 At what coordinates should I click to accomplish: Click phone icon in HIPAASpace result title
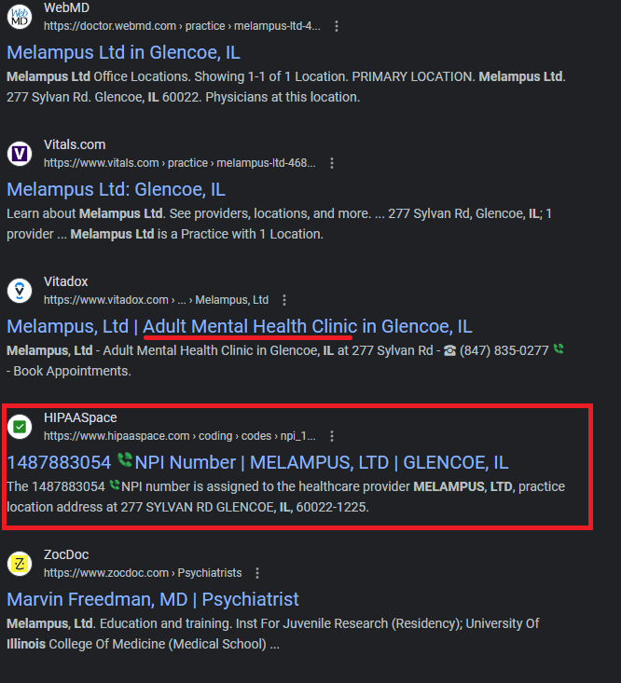(x=125, y=460)
